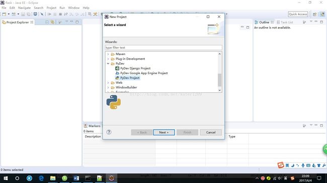Collapse the PyDev folder

pyautogui.click(x=108, y=64)
